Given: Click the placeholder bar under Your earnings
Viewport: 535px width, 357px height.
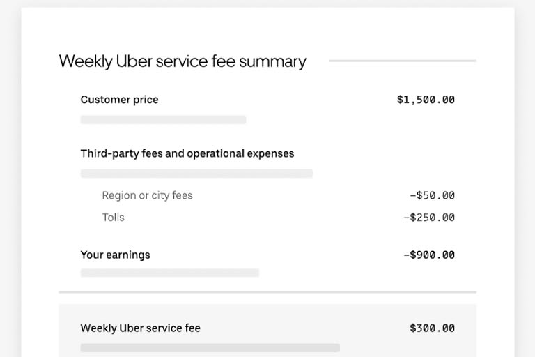Looking at the screenshot, I should (x=169, y=273).
